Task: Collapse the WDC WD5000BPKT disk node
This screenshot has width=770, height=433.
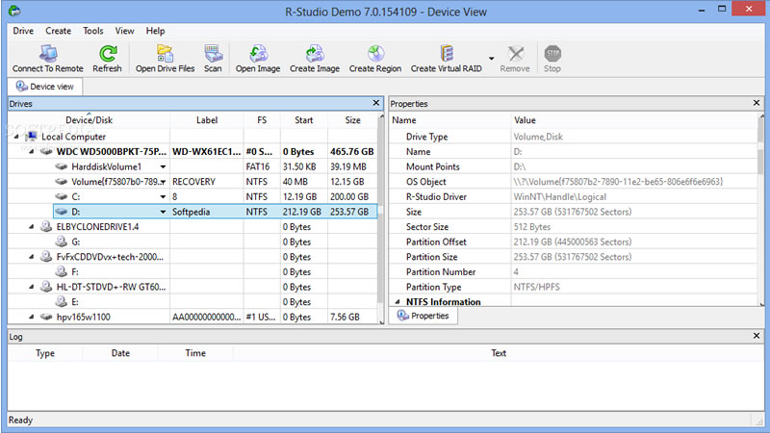Action: point(32,151)
